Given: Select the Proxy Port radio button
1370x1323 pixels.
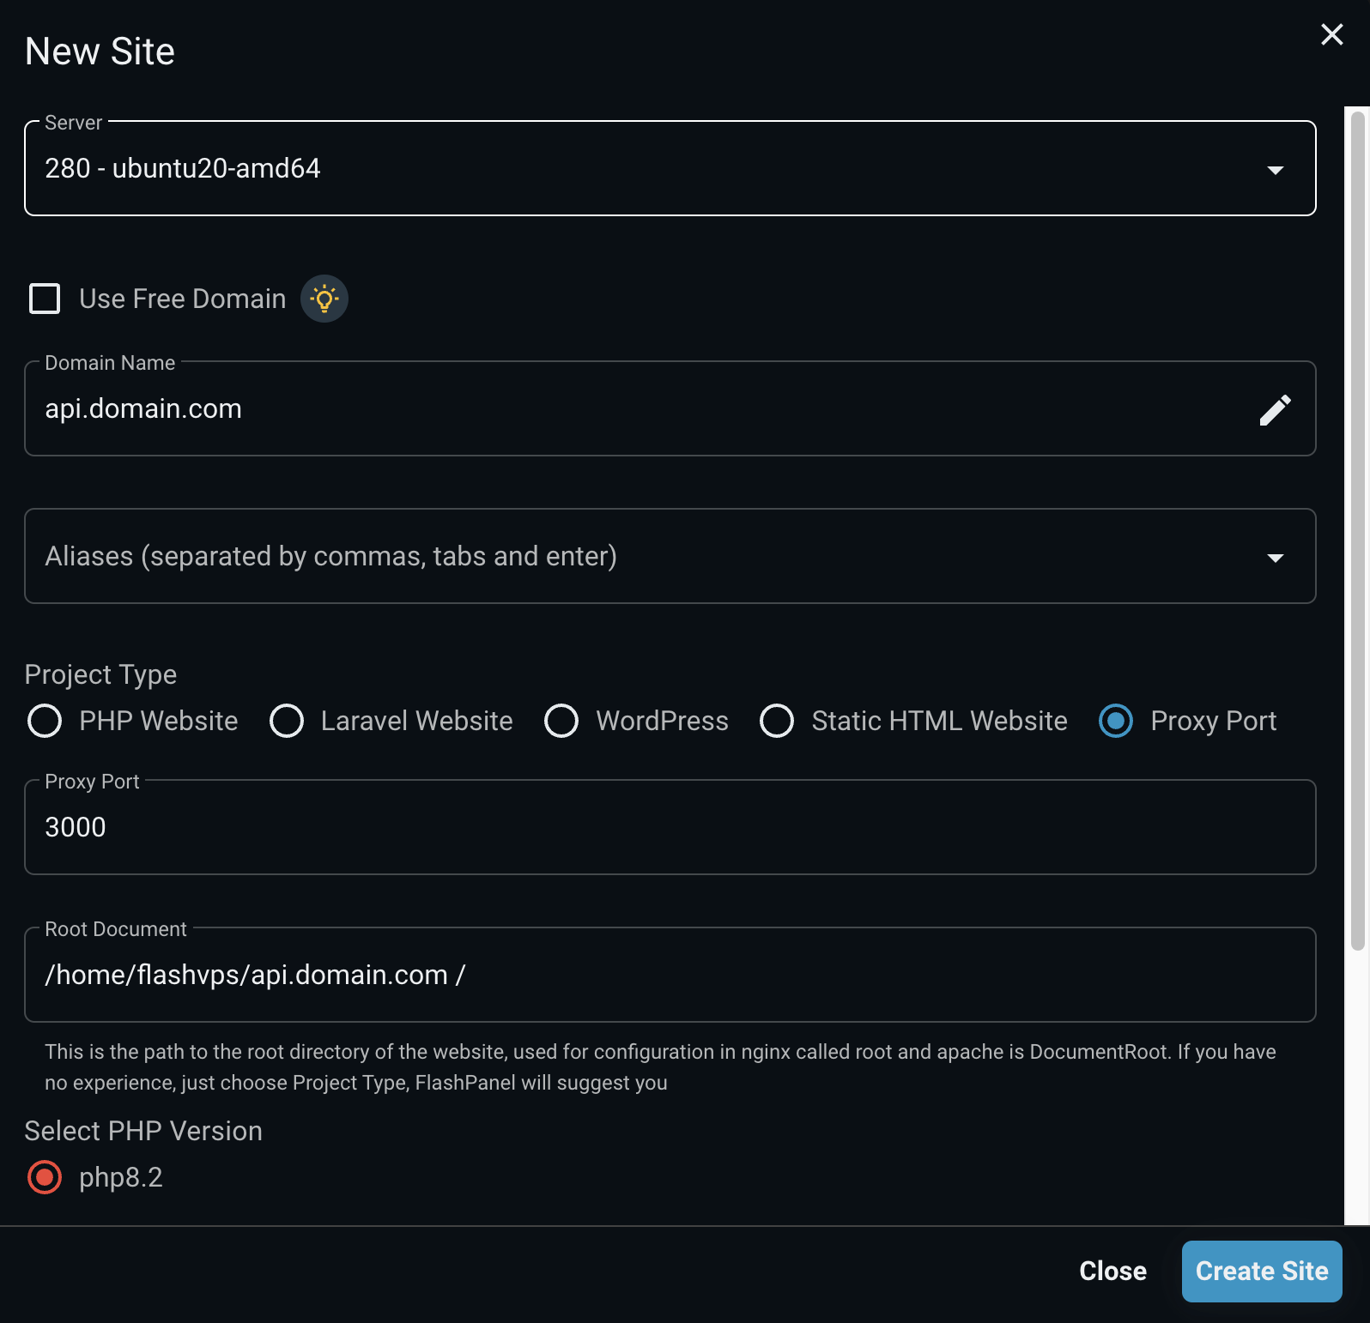Looking at the screenshot, I should [1116, 721].
